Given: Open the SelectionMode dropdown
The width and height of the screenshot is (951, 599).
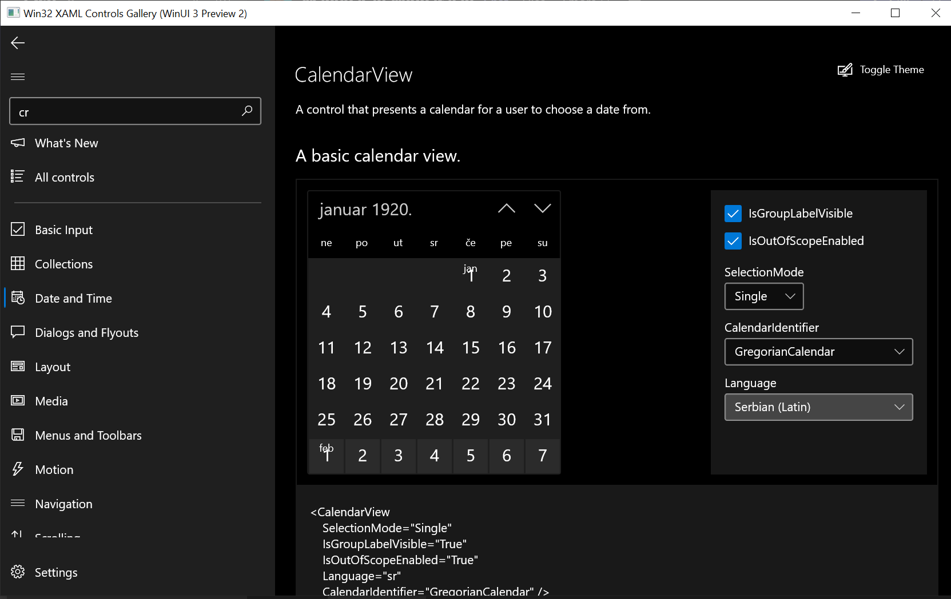Looking at the screenshot, I should 764,296.
